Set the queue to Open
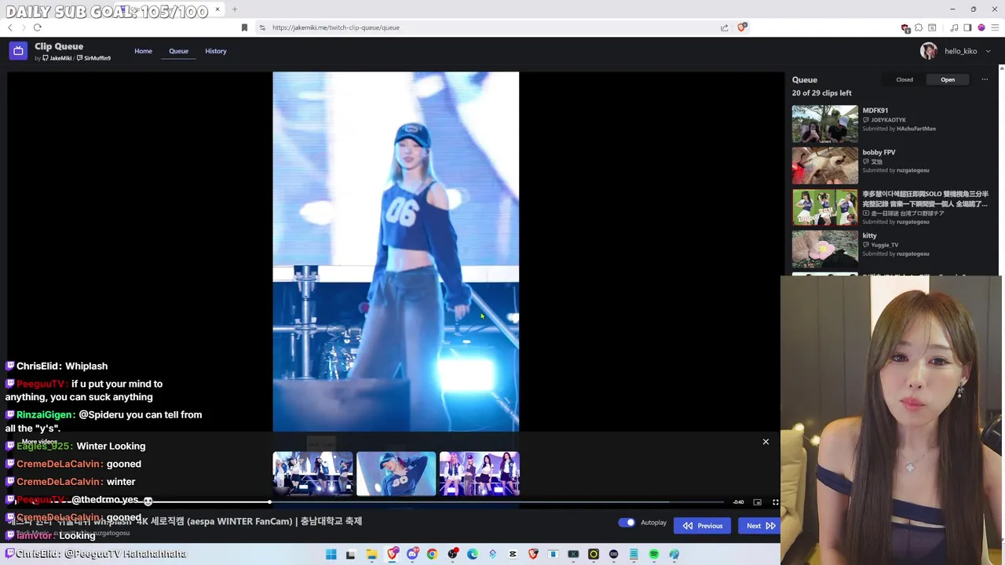The width and height of the screenshot is (1005, 565). point(948,79)
